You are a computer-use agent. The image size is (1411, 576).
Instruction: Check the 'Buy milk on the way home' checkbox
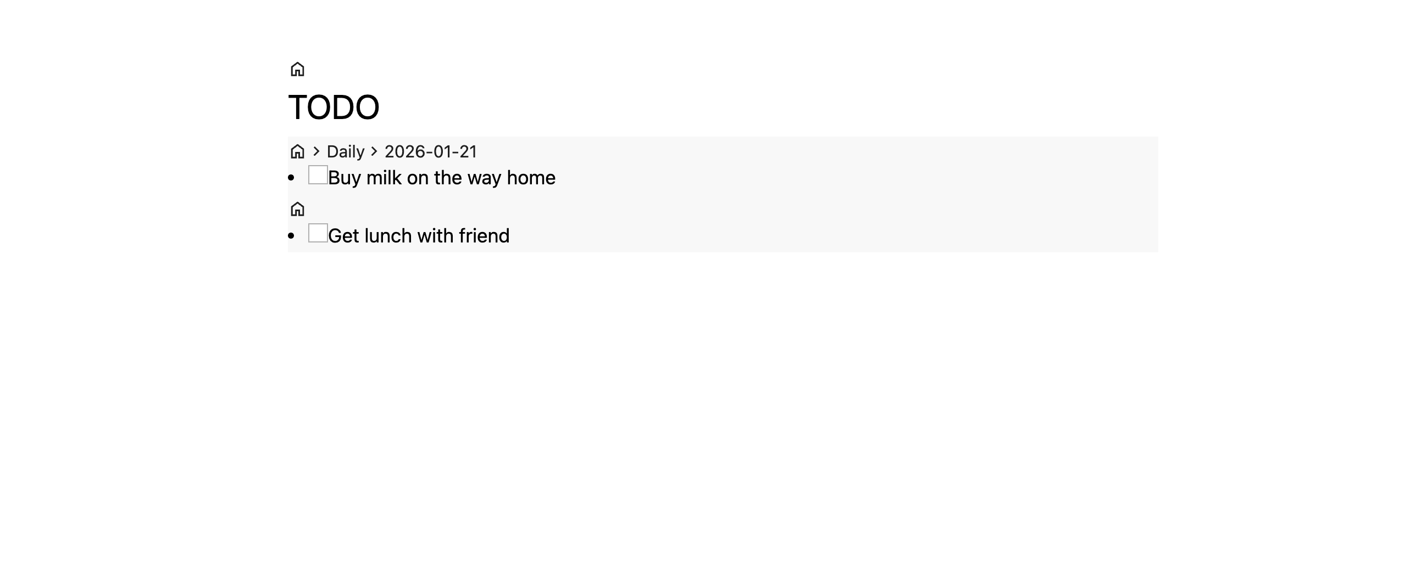pos(318,175)
